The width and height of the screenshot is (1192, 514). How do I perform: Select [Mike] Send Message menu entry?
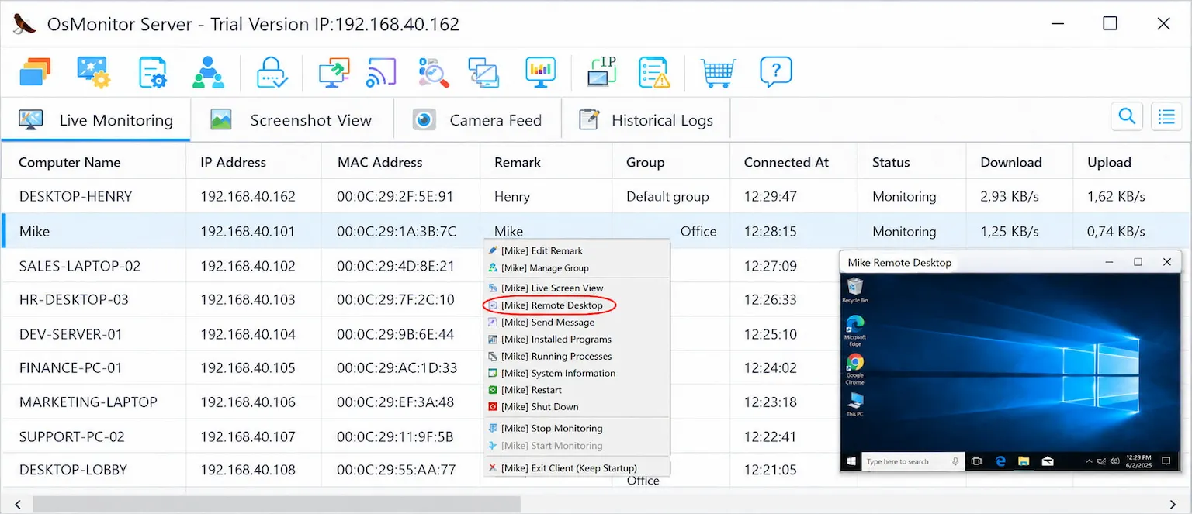click(x=576, y=322)
